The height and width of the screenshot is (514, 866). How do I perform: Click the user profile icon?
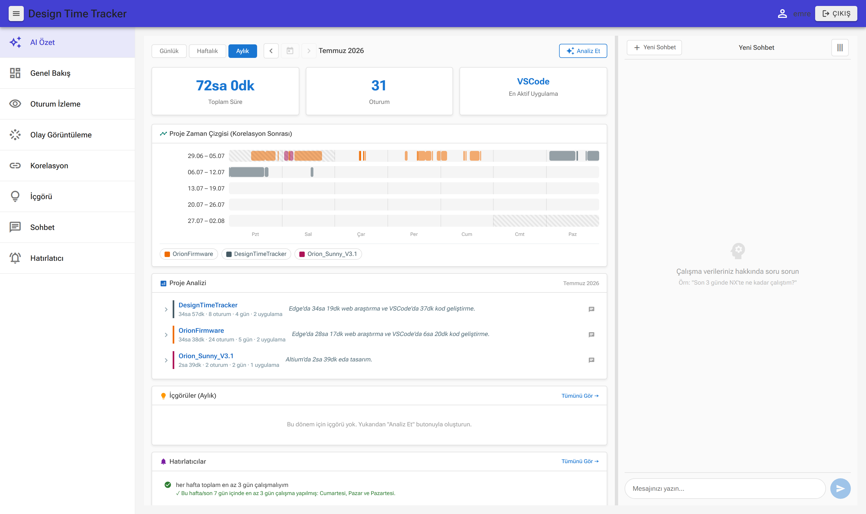(x=782, y=14)
